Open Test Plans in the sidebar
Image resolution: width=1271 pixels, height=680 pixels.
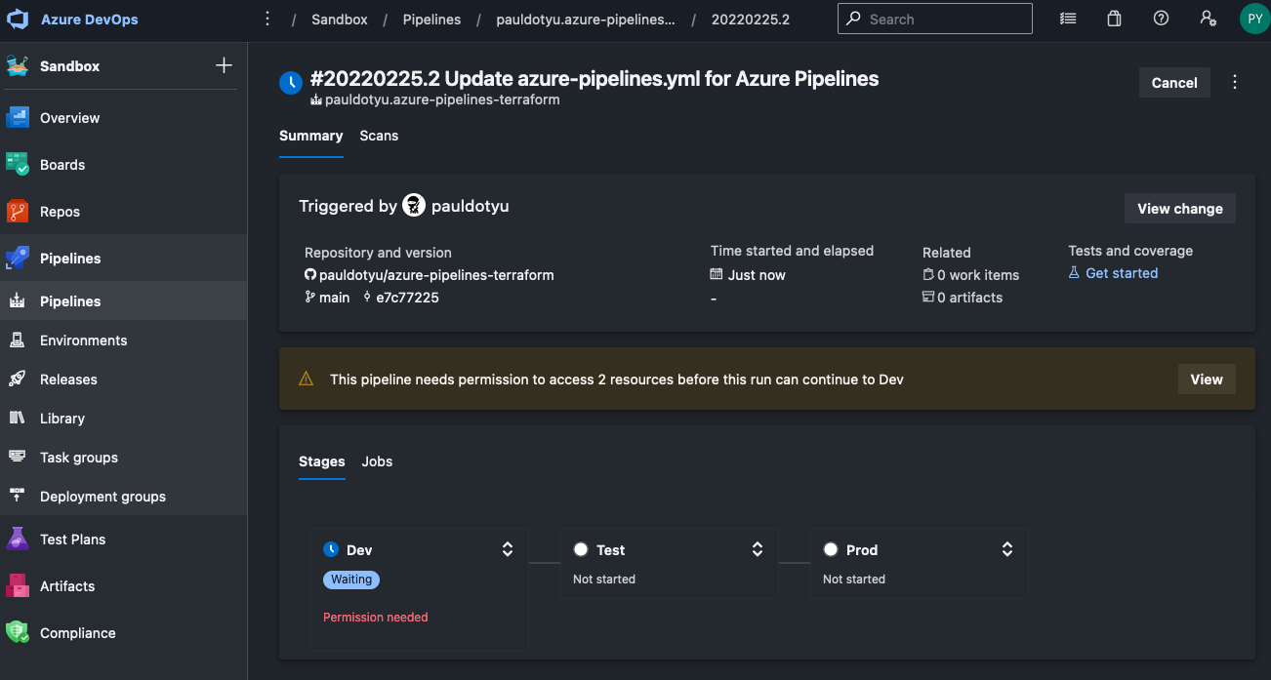pos(72,540)
